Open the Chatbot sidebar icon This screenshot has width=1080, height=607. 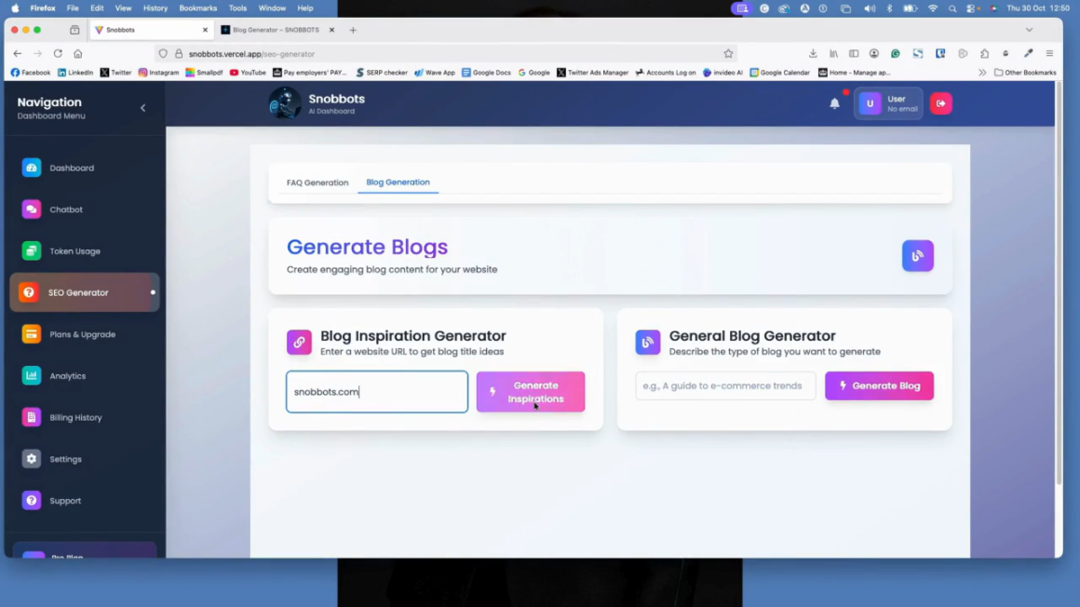pos(31,209)
